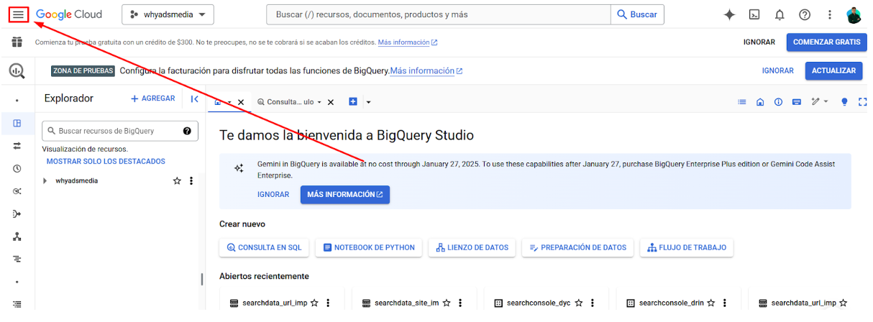873x322 pixels.
Task: Click the Buscar recursos de BigQuery field
Action: [115, 131]
